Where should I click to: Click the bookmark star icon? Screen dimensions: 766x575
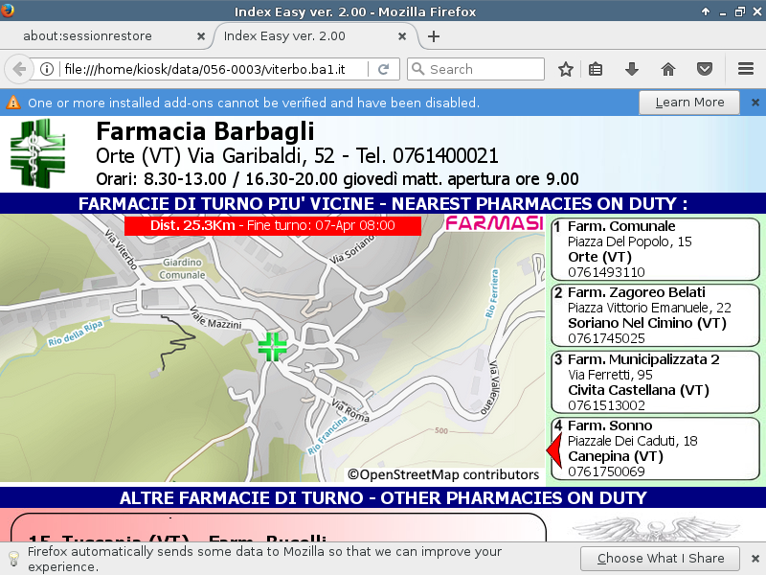(x=566, y=69)
